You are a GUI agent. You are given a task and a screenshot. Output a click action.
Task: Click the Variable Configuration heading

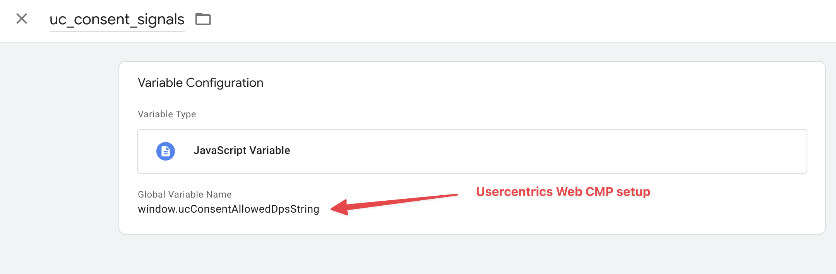200,83
